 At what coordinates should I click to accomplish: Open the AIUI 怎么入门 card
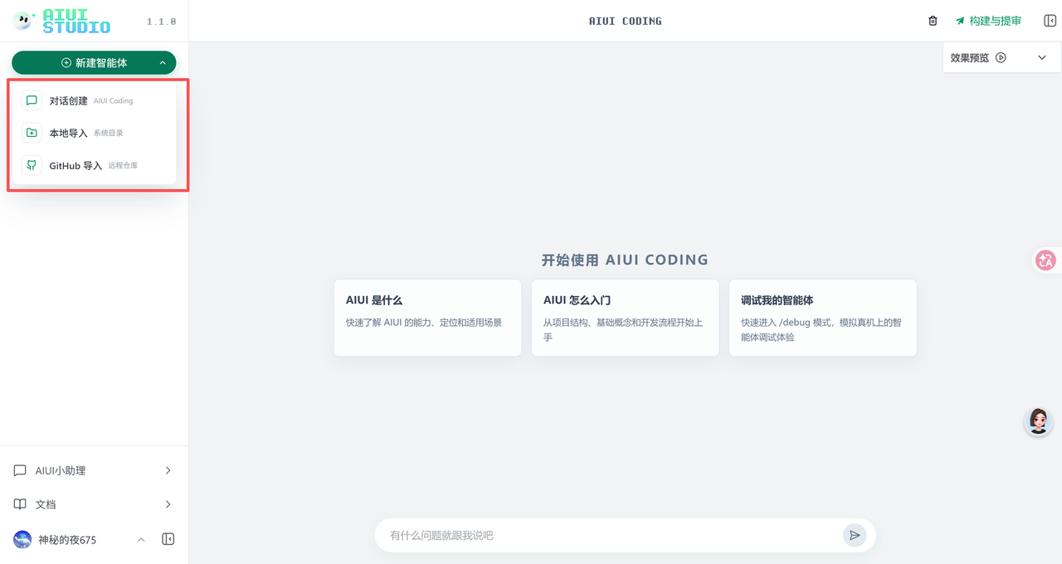pyautogui.click(x=625, y=318)
